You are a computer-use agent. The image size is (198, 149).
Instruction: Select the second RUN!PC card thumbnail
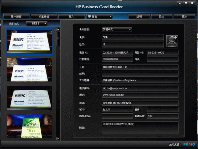point(29,70)
